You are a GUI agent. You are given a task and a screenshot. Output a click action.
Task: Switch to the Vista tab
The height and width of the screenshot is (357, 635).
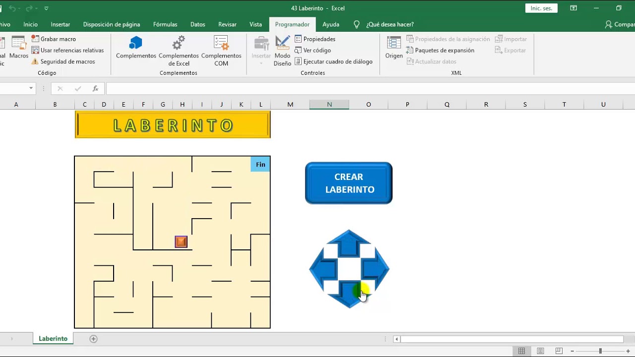[x=255, y=24]
